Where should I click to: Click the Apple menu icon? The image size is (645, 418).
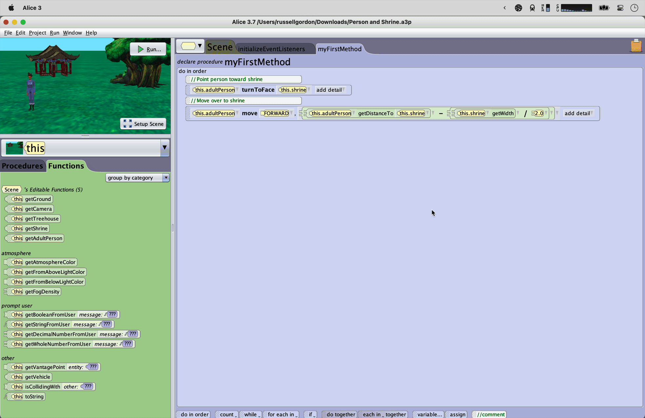pos(11,8)
